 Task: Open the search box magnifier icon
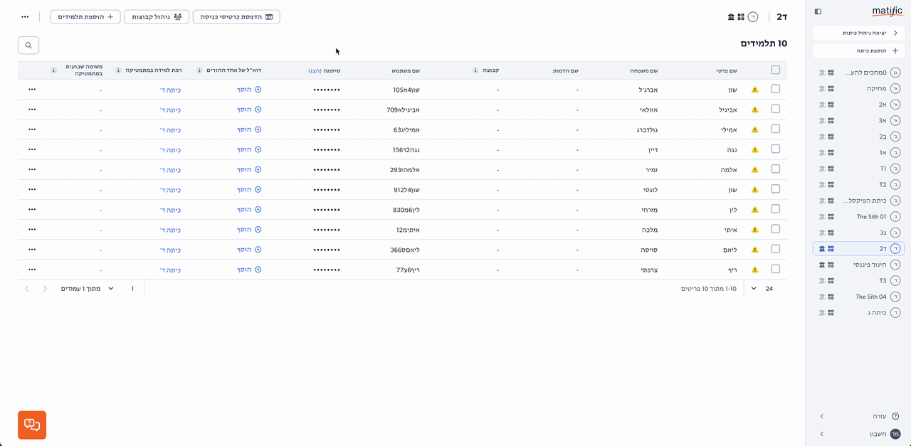(28, 45)
